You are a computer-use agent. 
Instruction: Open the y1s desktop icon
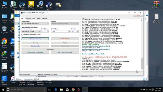58,6
